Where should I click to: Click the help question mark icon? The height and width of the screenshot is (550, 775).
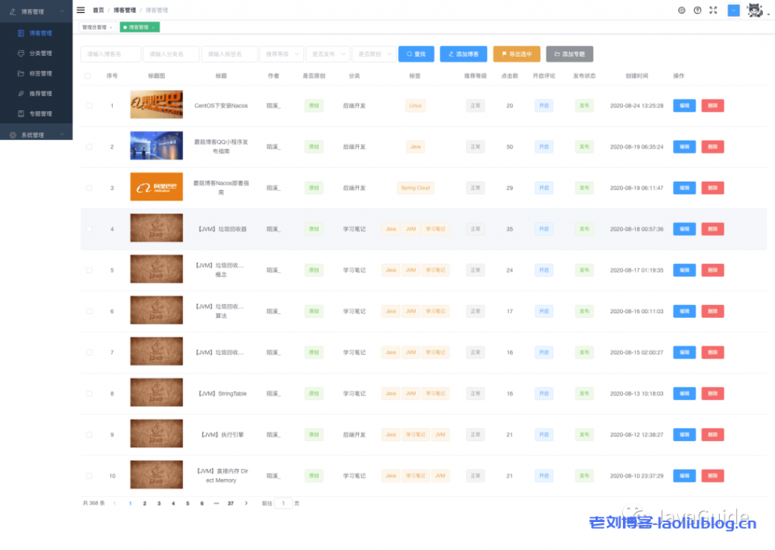pyautogui.click(x=697, y=11)
